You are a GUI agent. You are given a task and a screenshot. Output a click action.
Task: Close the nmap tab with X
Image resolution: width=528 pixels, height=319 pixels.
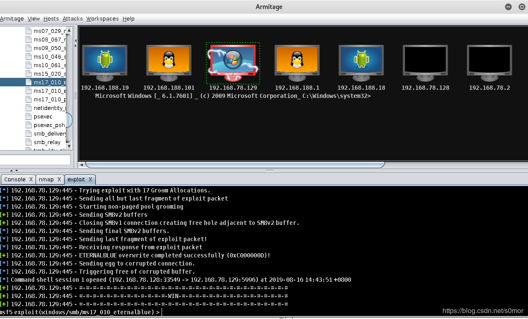pyautogui.click(x=59, y=179)
